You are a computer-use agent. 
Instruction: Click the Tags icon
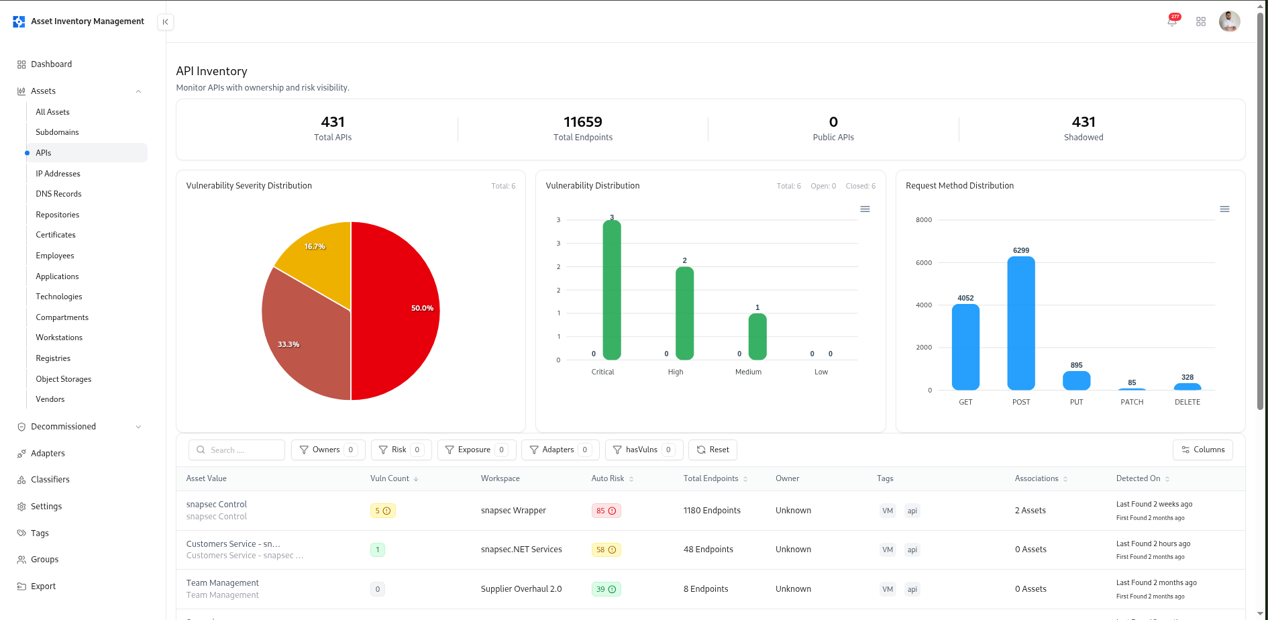(x=21, y=533)
